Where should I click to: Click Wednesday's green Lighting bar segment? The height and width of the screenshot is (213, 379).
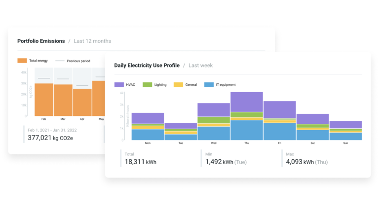(213, 120)
